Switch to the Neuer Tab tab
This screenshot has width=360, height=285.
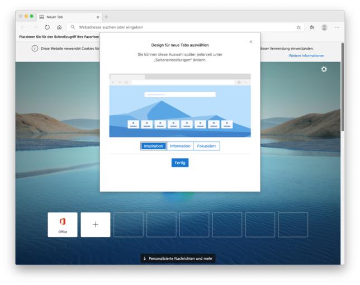(x=69, y=17)
